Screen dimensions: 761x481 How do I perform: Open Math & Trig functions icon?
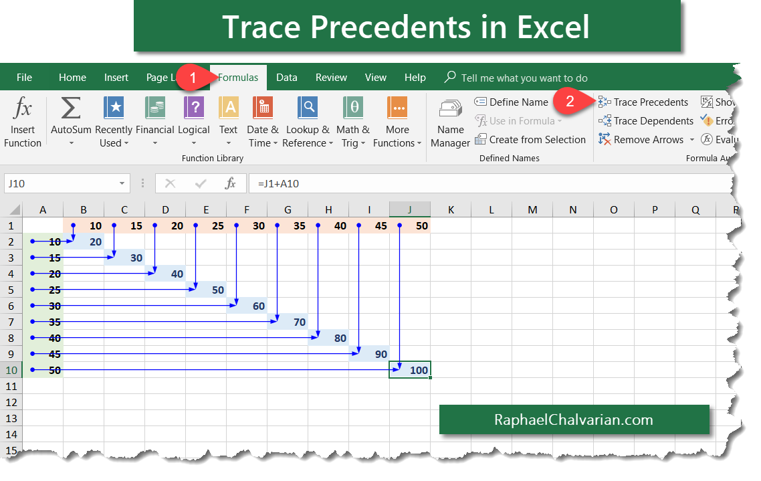[x=353, y=107]
